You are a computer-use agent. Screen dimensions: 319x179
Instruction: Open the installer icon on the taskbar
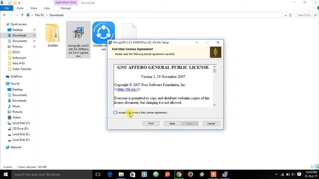[225, 175]
